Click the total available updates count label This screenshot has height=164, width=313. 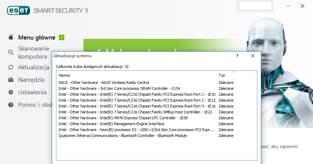pos(92,67)
